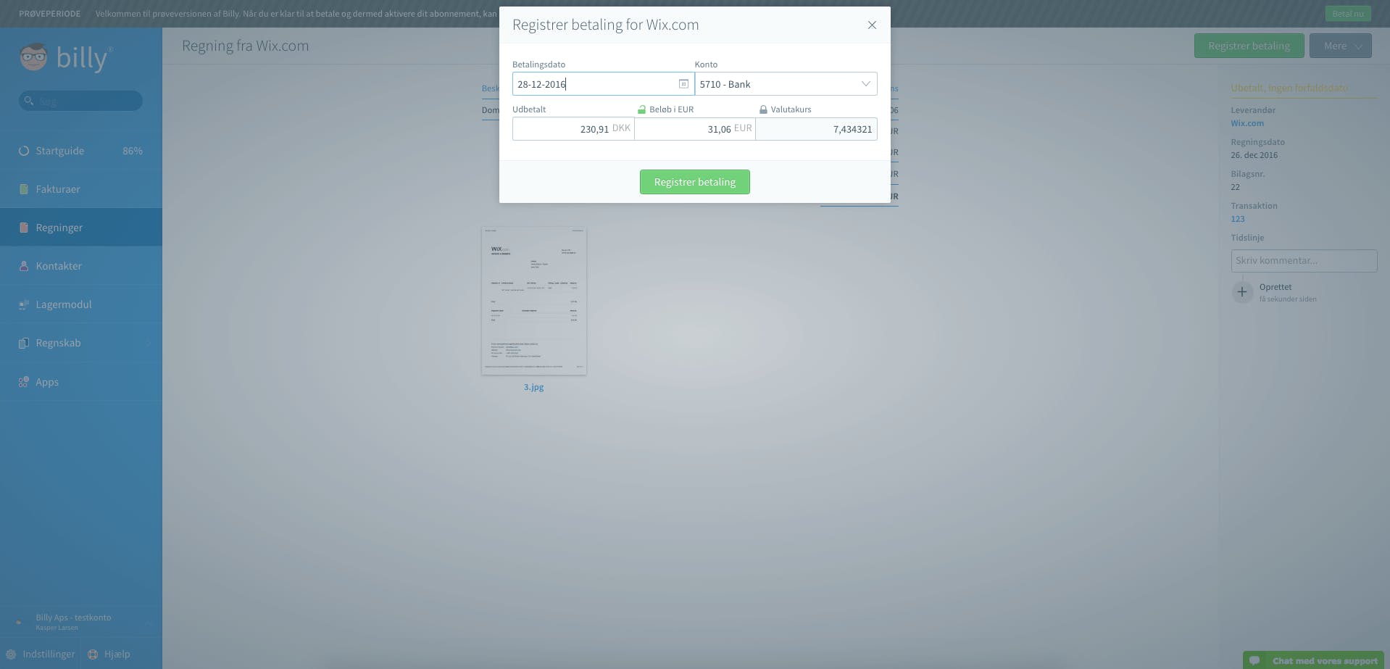Screen dimensions: 1390x669
Task: Click the sidebar search field
Action: (x=80, y=101)
